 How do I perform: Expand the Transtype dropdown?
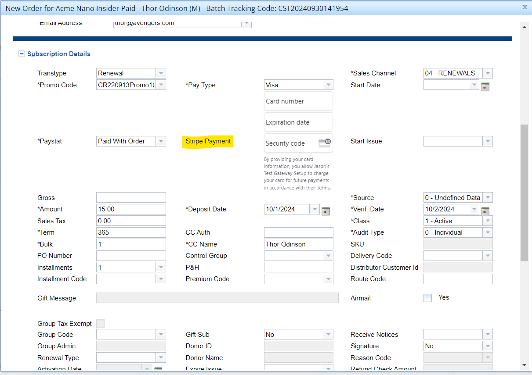tap(161, 73)
